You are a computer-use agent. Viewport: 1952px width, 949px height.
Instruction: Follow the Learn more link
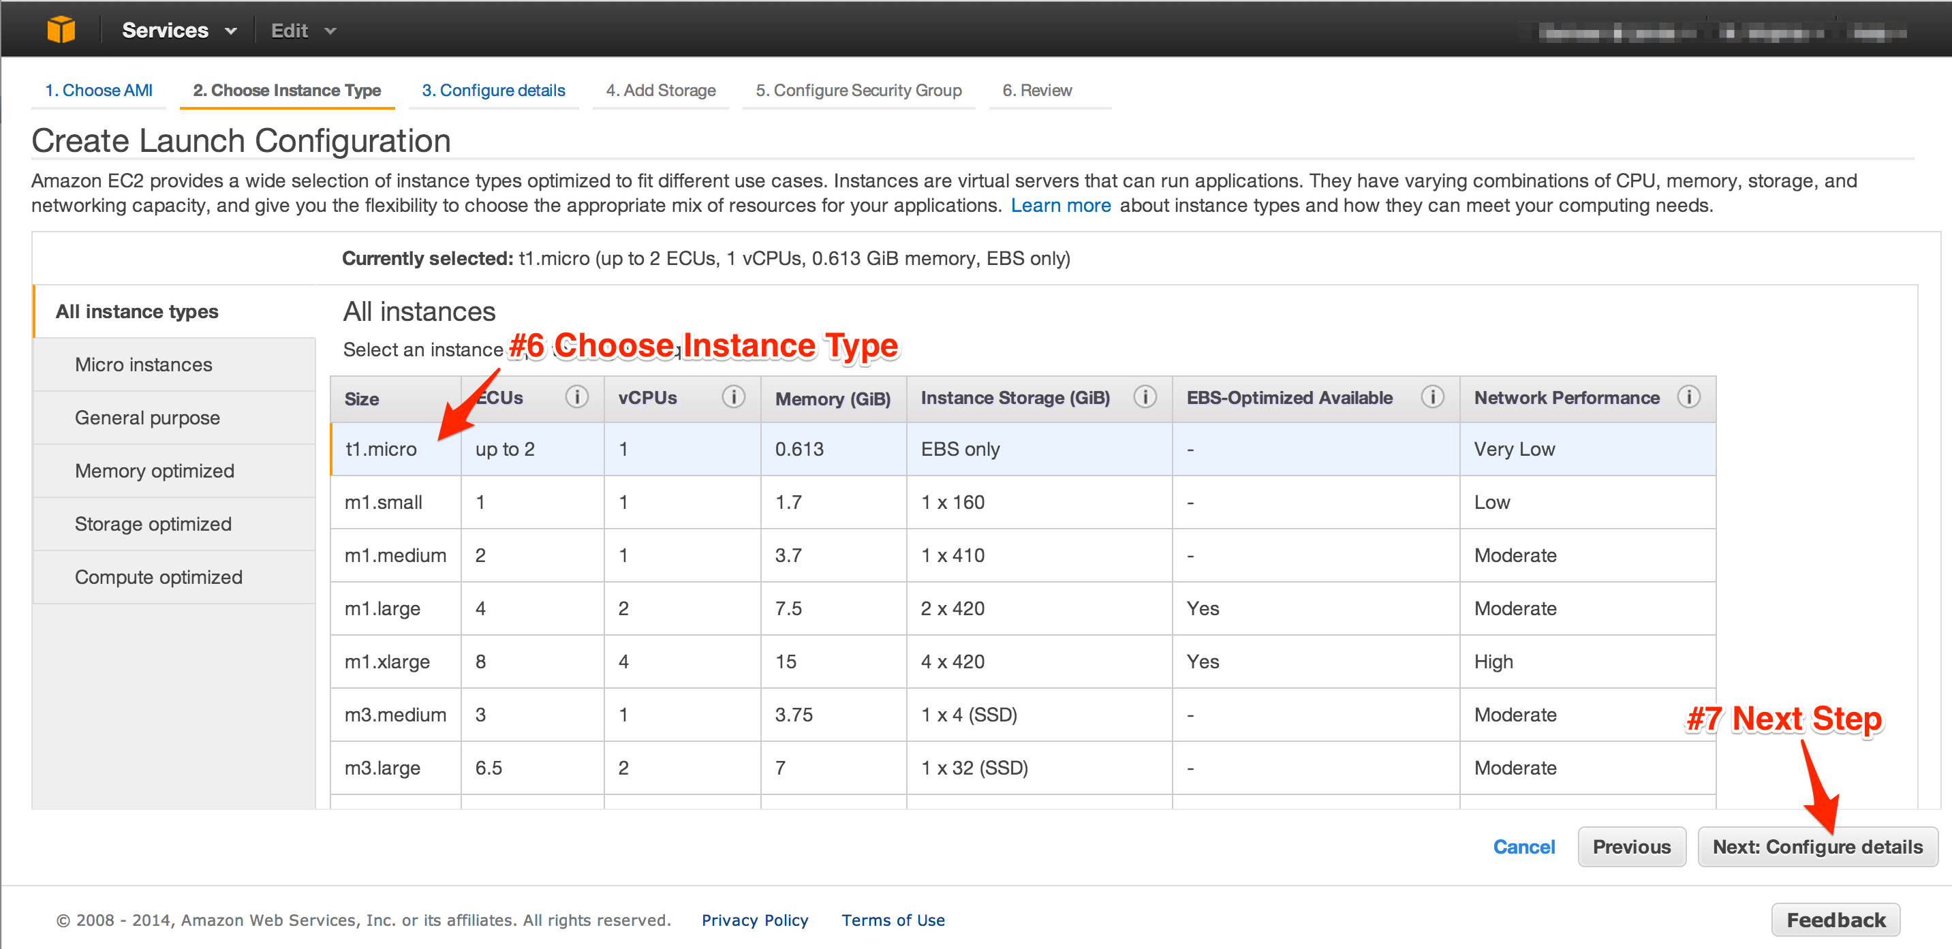click(1060, 206)
